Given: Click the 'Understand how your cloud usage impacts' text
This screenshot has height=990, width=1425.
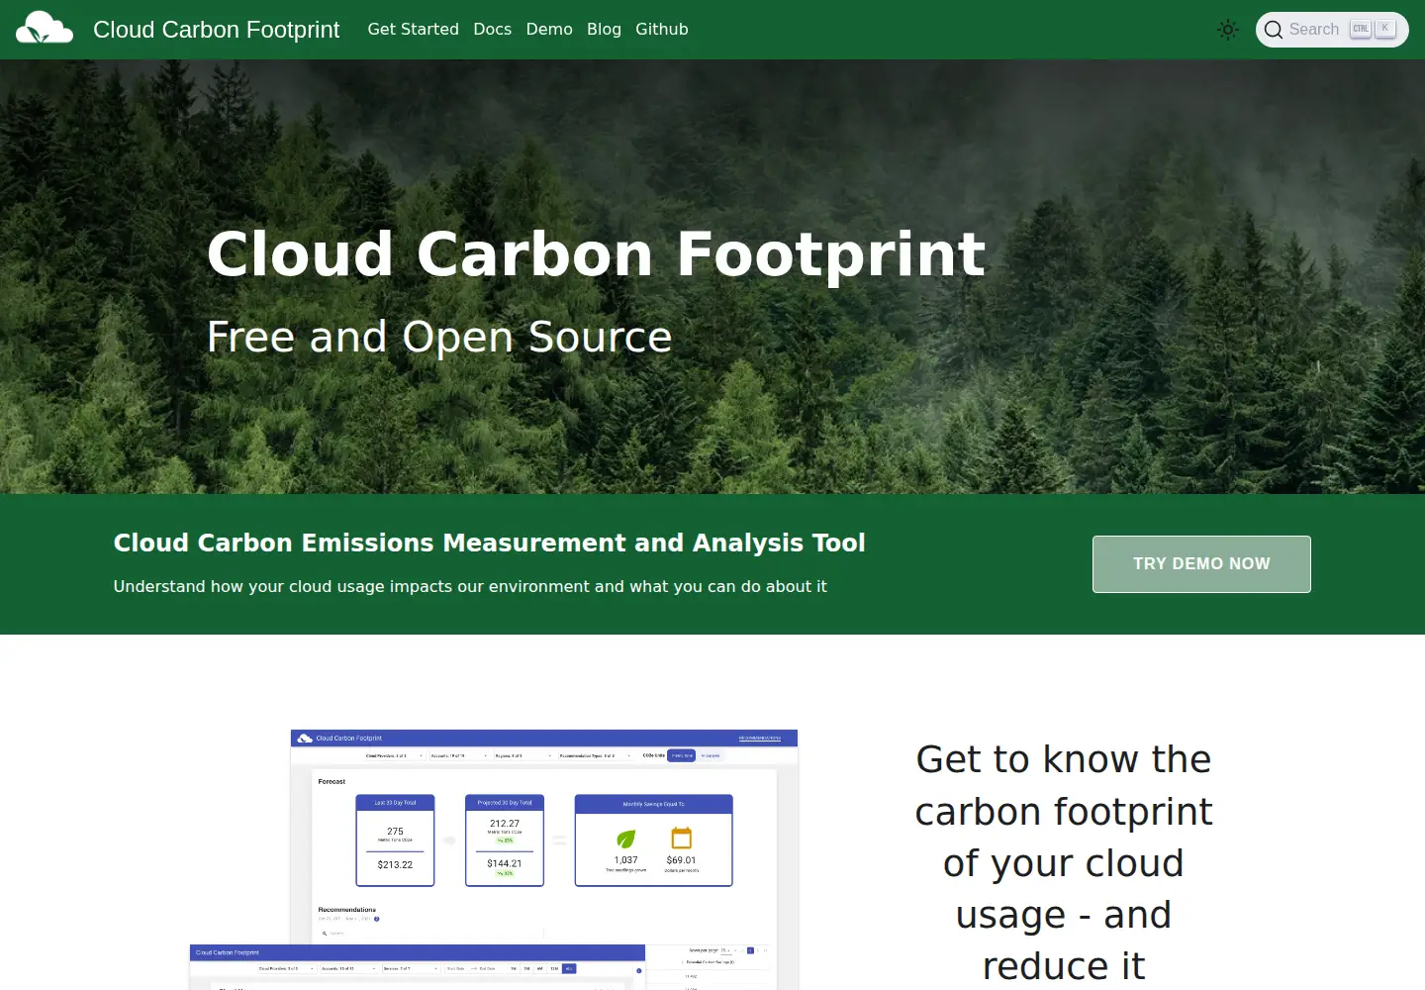Looking at the screenshot, I should (470, 586).
